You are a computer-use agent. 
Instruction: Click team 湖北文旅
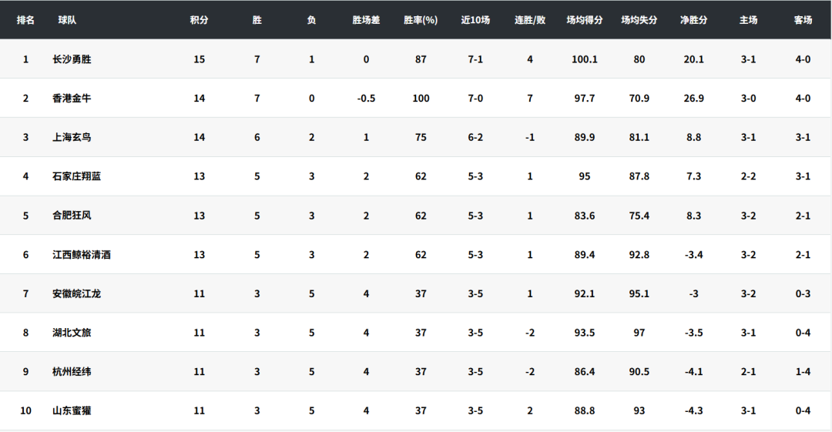[72, 333]
